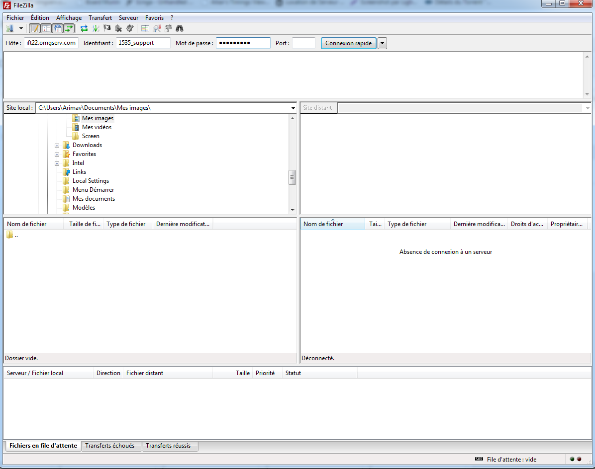The height and width of the screenshot is (469, 595).
Task: Click the green activity indicator light
Action: pos(572,459)
